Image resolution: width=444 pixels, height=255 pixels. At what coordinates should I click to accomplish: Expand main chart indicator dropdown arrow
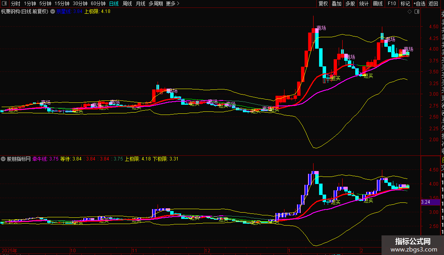coord(53,11)
